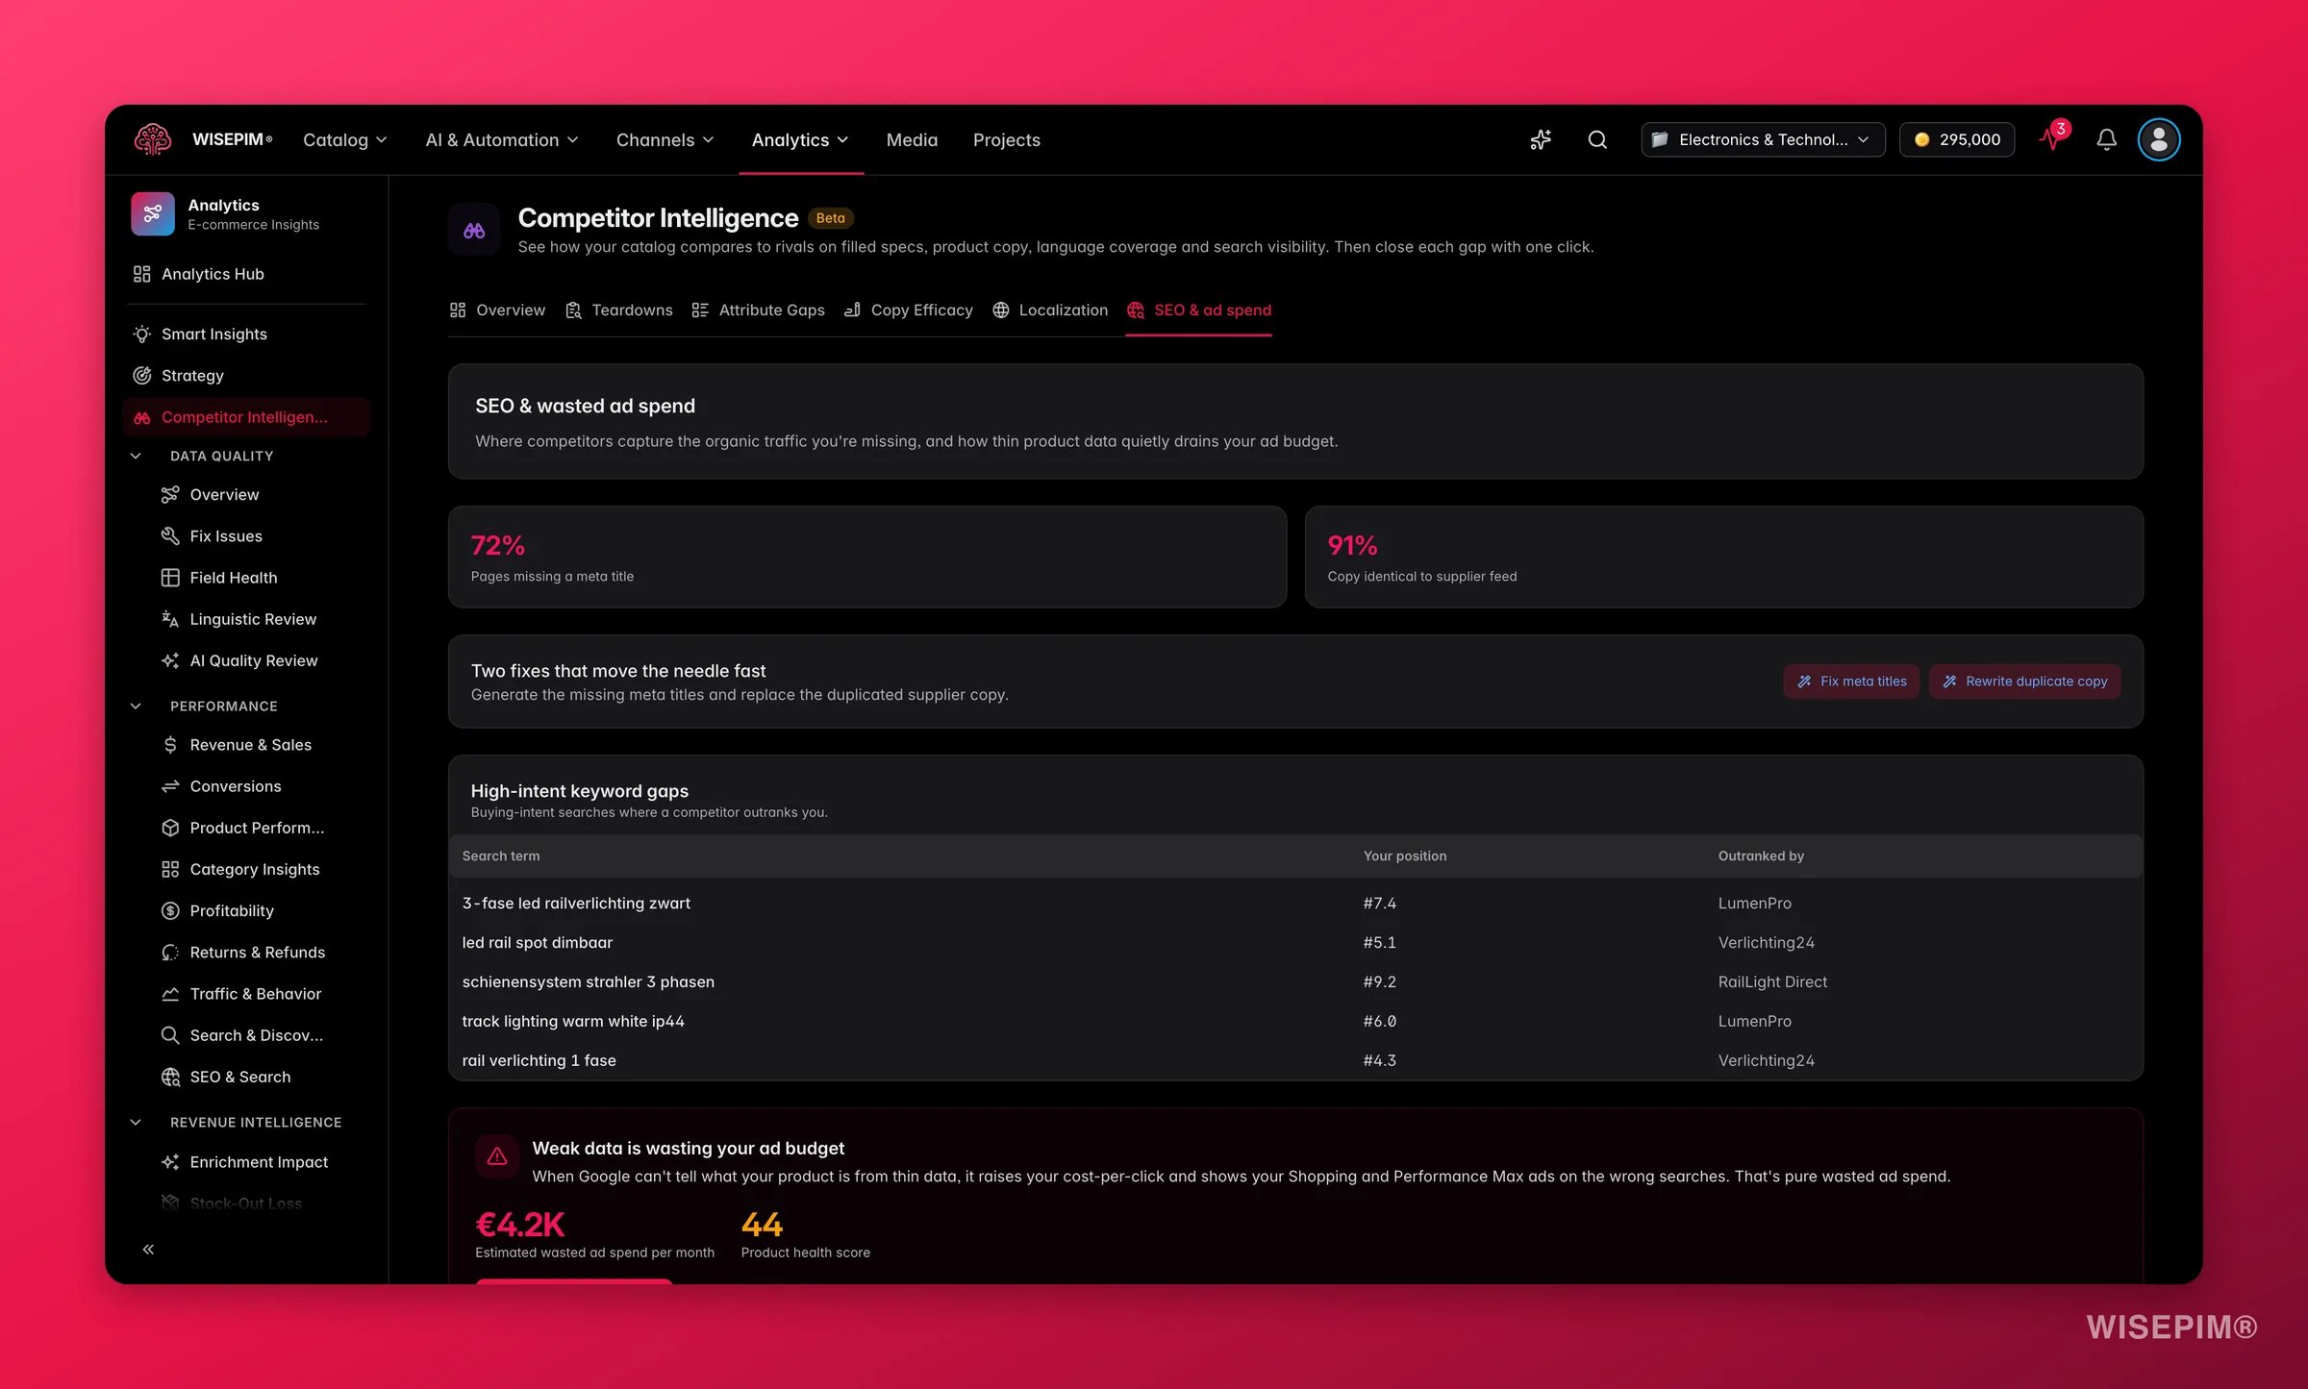
Task: Check the activity pulse icon with badge 3
Action: coord(2052,138)
